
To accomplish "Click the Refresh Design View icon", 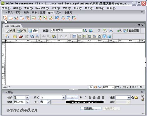I will [99, 31].
